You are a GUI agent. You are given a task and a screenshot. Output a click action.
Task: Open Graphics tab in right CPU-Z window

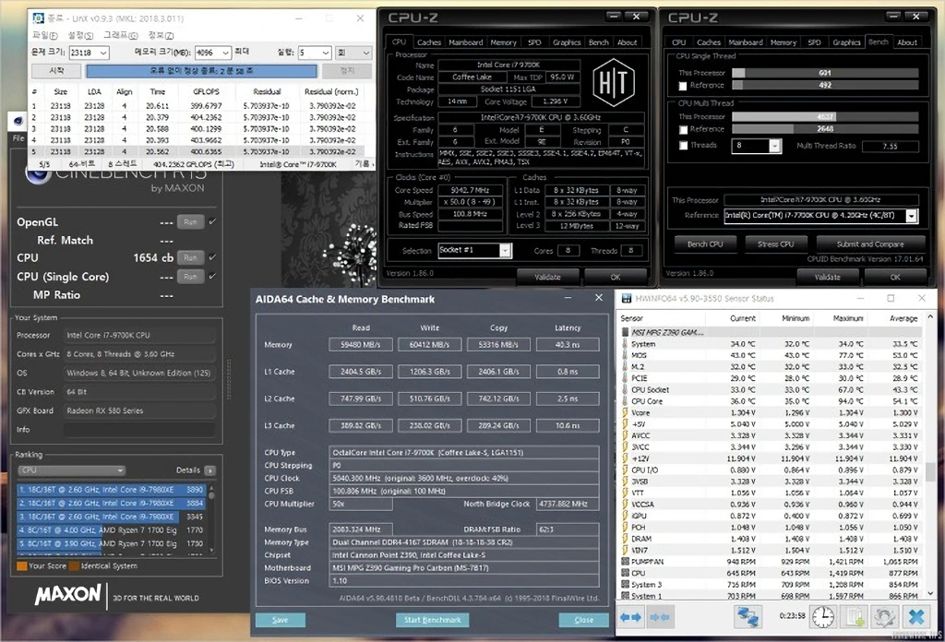pos(846,42)
